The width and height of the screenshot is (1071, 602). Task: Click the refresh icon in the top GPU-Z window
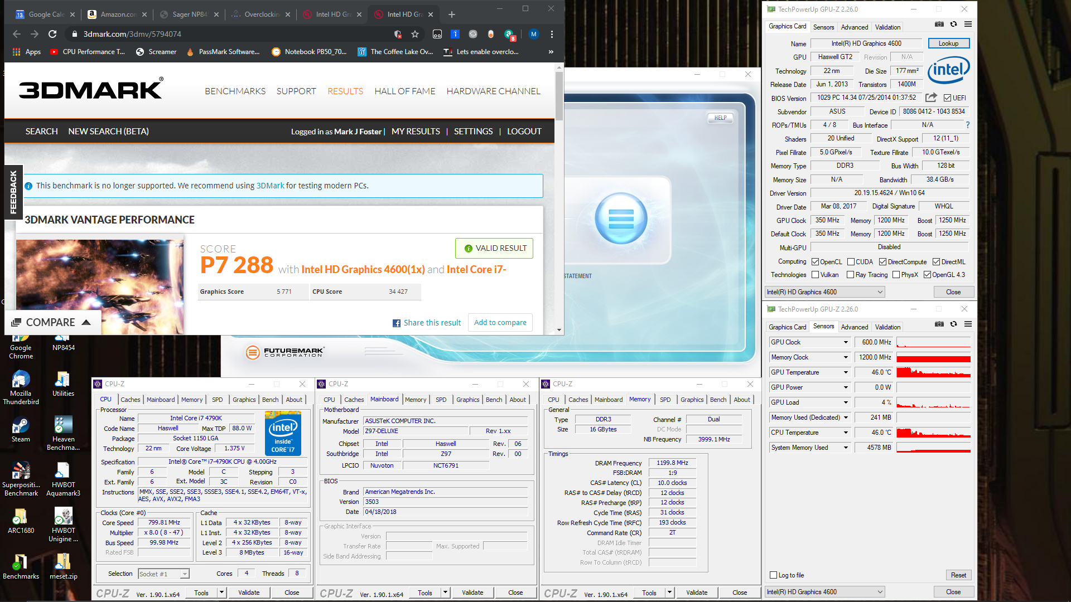[954, 25]
